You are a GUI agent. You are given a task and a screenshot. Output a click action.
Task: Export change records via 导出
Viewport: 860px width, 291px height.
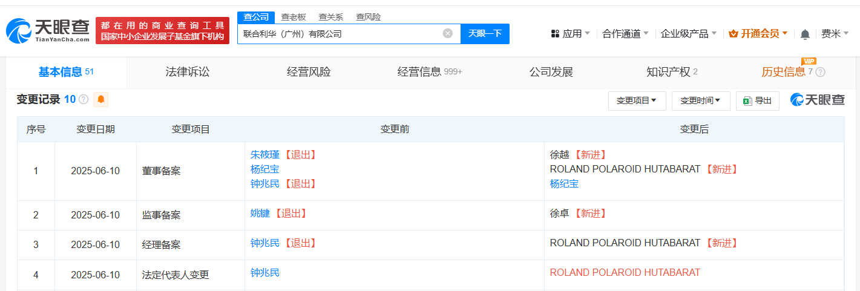click(757, 101)
